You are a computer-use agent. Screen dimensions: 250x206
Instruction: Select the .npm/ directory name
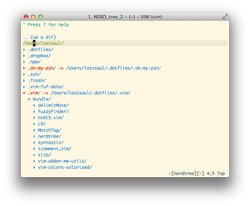click(34, 62)
